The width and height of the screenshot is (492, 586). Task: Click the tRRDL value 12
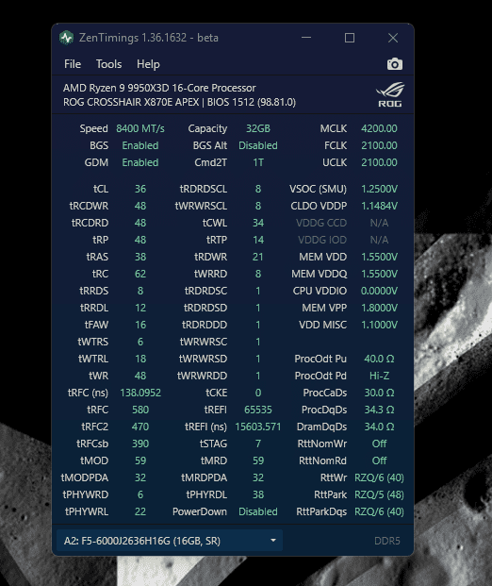pos(140,308)
